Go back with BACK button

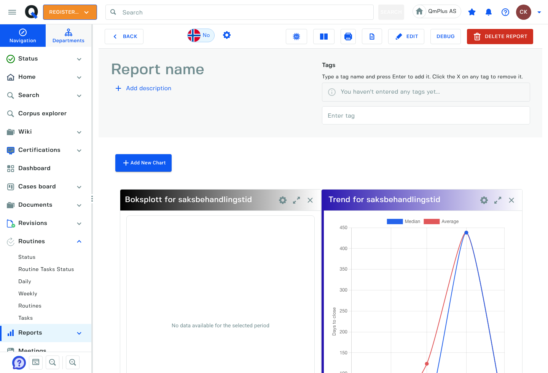124,37
